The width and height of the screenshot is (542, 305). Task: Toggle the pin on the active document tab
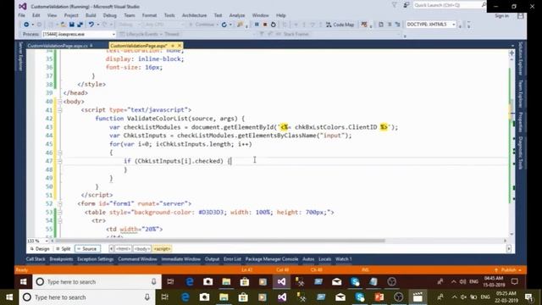pyautogui.click(x=173, y=46)
